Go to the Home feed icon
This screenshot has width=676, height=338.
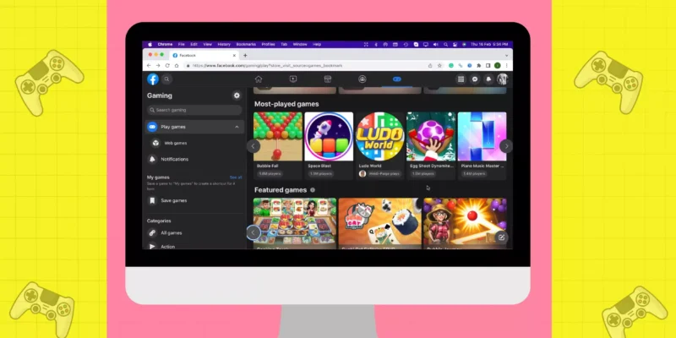point(259,79)
